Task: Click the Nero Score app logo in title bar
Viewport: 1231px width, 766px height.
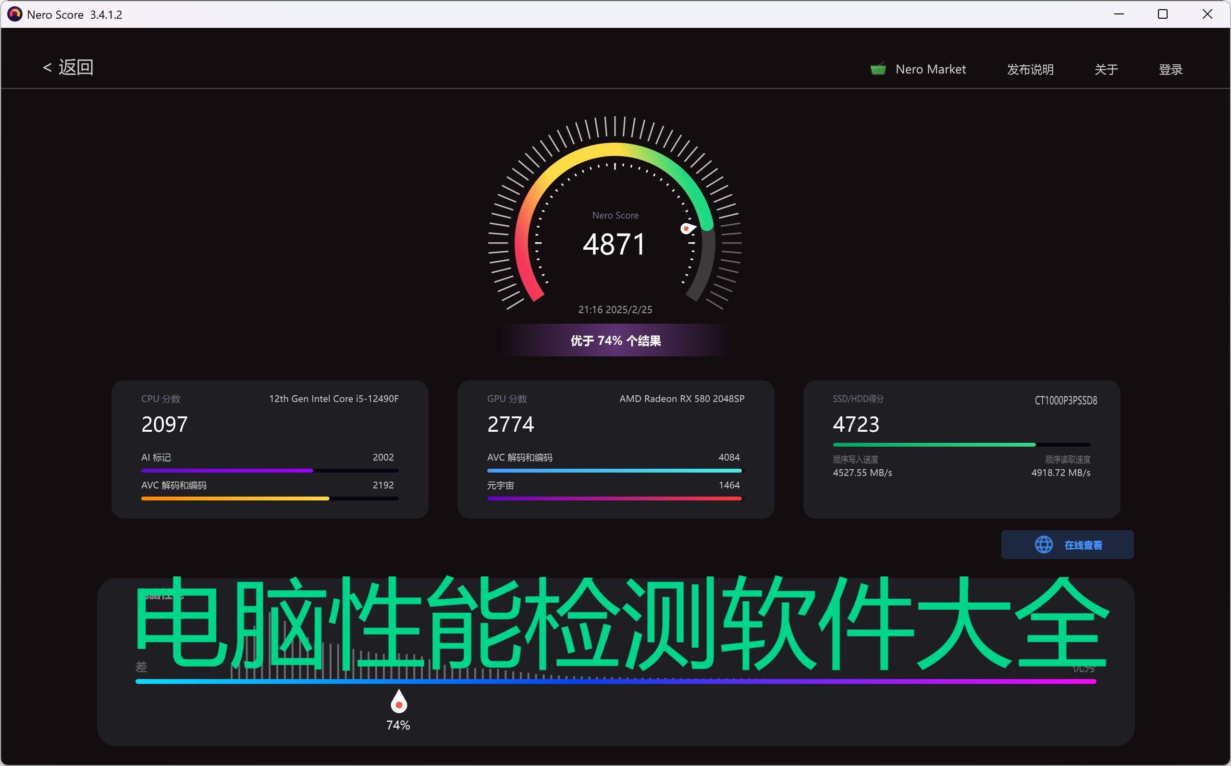Action: tap(14, 14)
